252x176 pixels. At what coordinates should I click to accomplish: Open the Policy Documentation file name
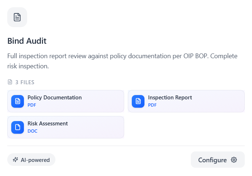coord(54,98)
